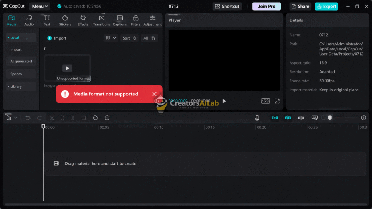Viewport: 372px width, 209px height.
Task: Click the Crop frame icon in toolbar
Action: [x=107, y=118]
